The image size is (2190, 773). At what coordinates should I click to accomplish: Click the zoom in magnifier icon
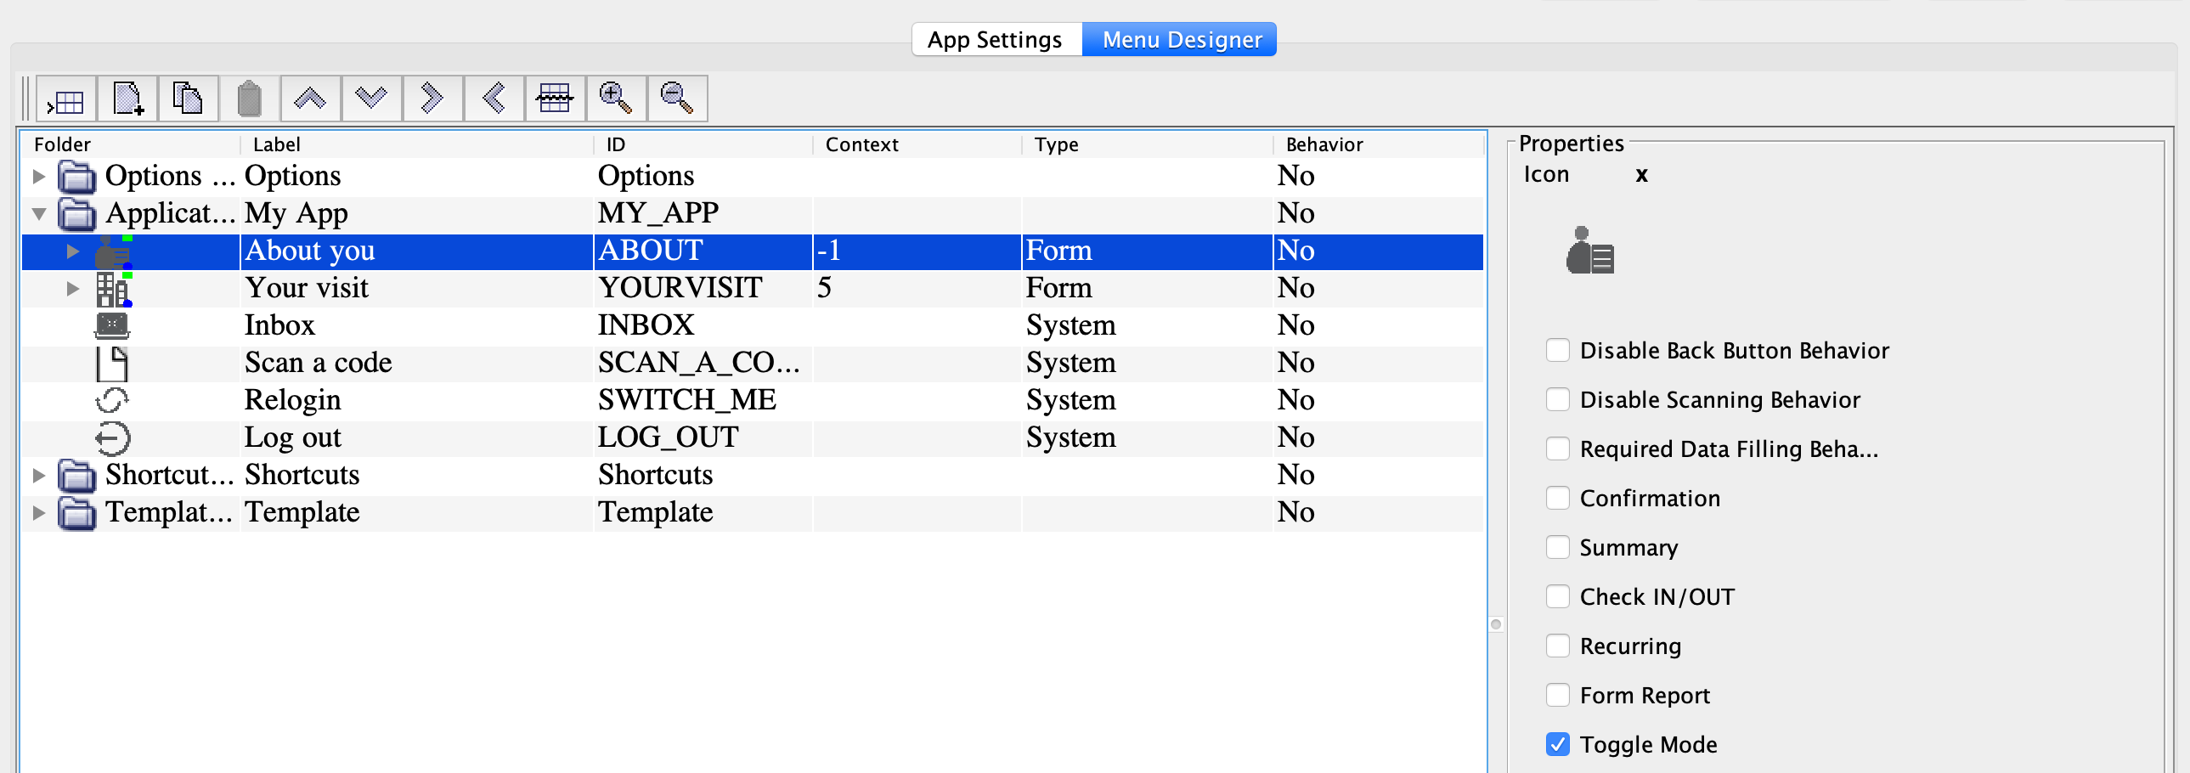click(x=616, y=99)
